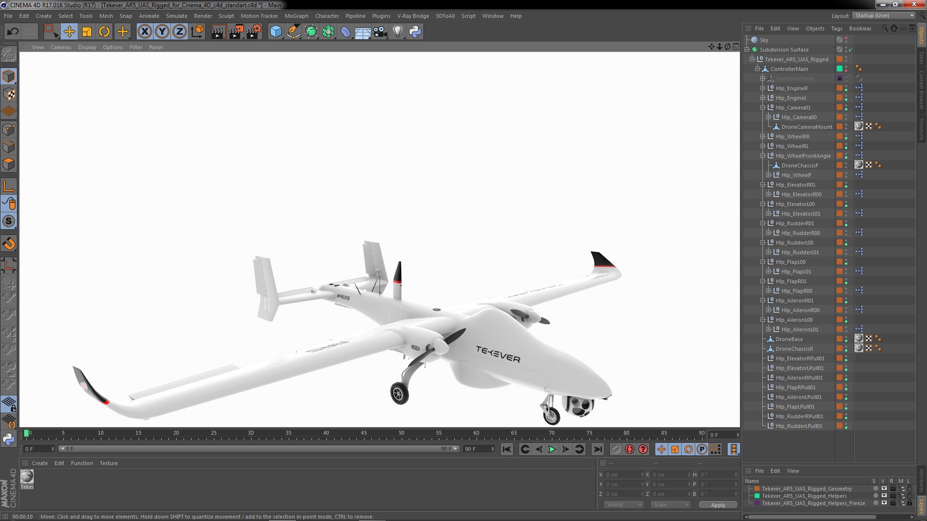927x521 pixels.
Task: Open the Layout Startup dropdown
Action: (x=883, y=15)
